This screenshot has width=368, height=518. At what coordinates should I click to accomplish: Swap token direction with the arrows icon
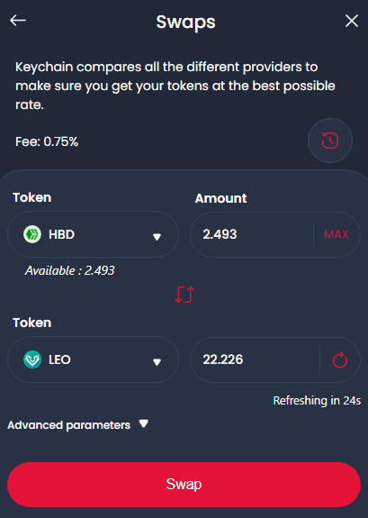(184, 295)
